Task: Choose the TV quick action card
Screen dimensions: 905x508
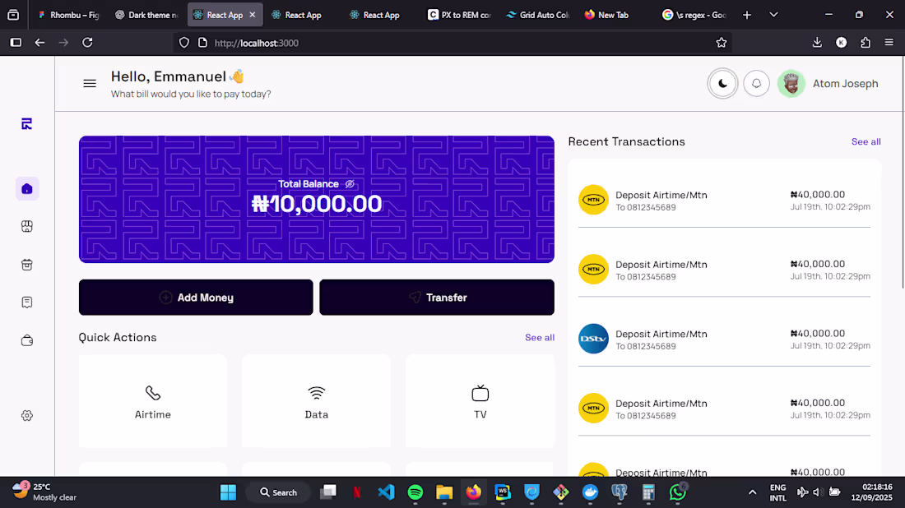Action: click(480, 401)
